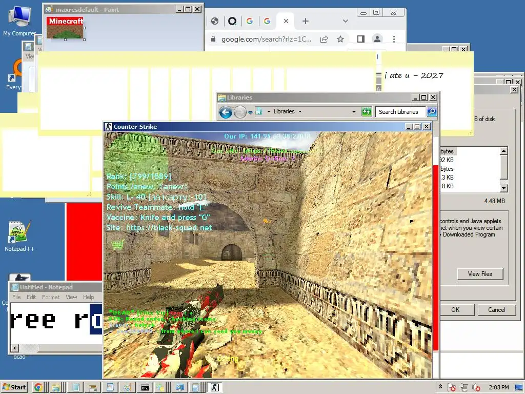Click Share this page icon
This screenshot has width=525, height=394.
point(324,39)
